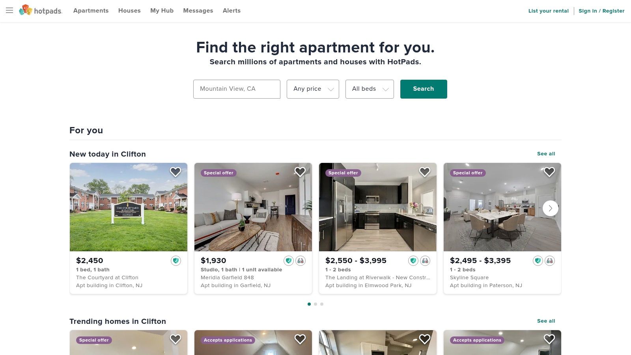This screenshot has height=355, width=631.
Task: Expand the Any price dropdown
Action: coord(313,89)
